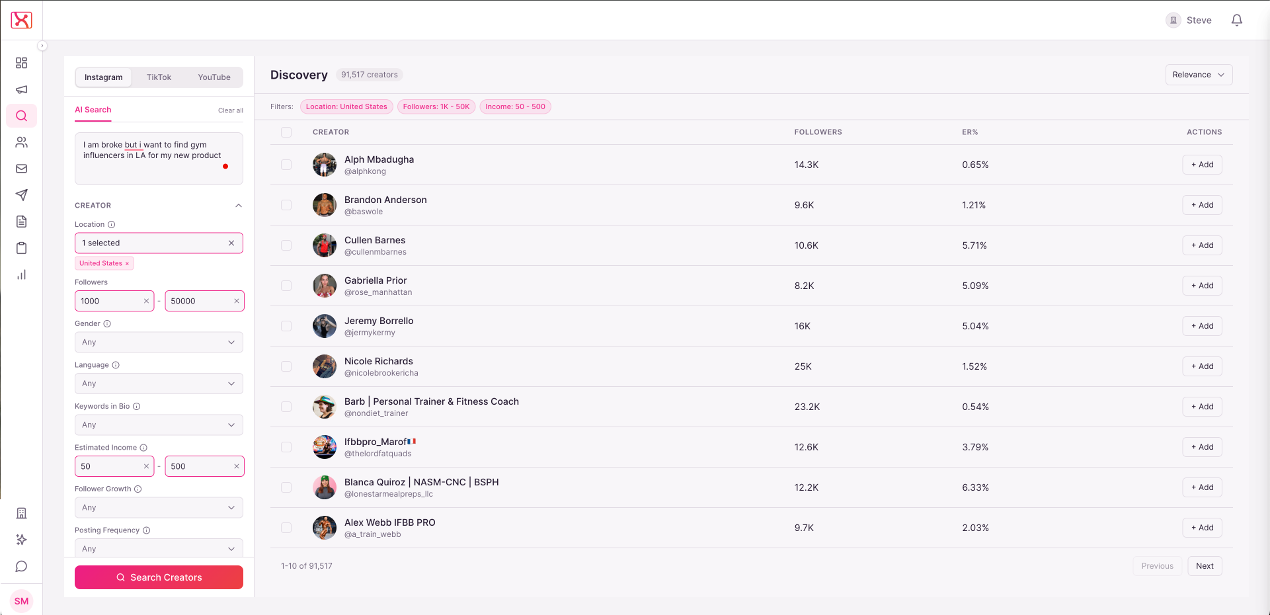The image size is (1270, 615).
Task: Click the Gender info icon
Action: pos(107,323)
